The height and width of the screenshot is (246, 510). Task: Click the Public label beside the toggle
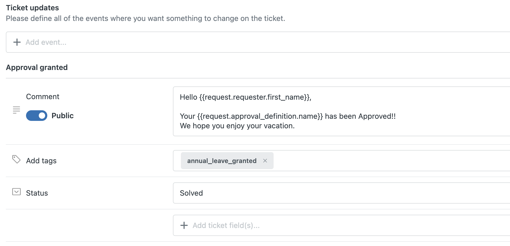coord(62,116)
